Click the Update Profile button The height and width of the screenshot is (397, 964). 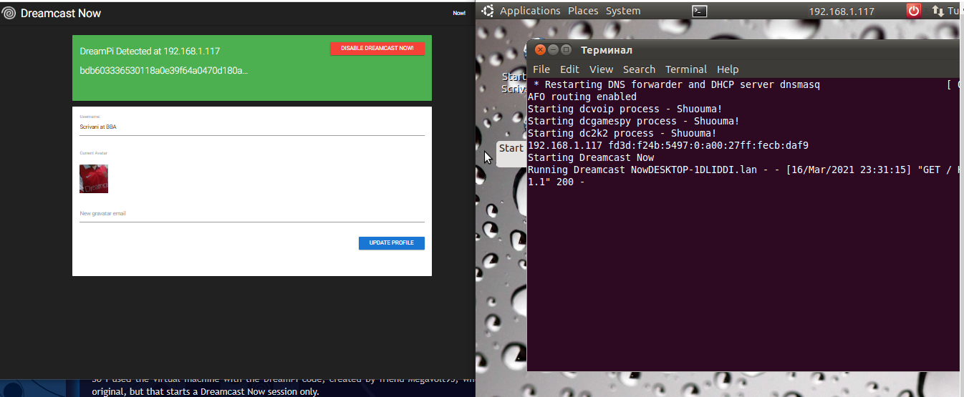(392, 243)
